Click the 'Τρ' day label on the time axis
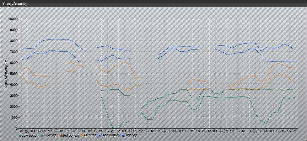307x141 pixels. click(x=164, y=131)
